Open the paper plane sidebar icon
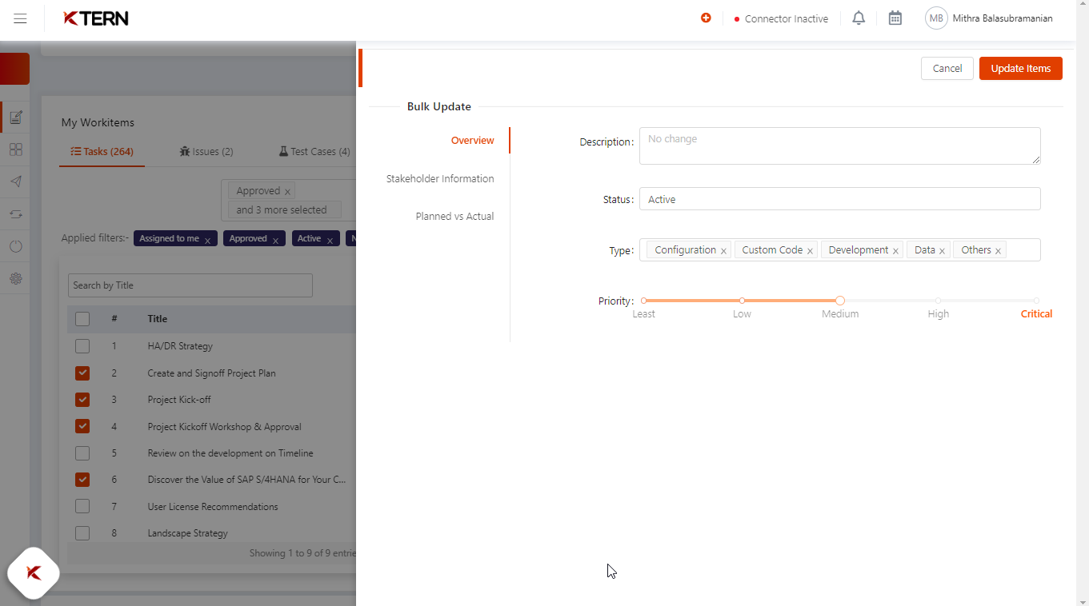Viewport: 1089px width, 606px height. (x=16, y=181)
